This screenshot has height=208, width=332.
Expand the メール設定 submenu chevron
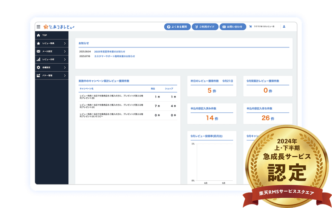click(x=65, y=51)
